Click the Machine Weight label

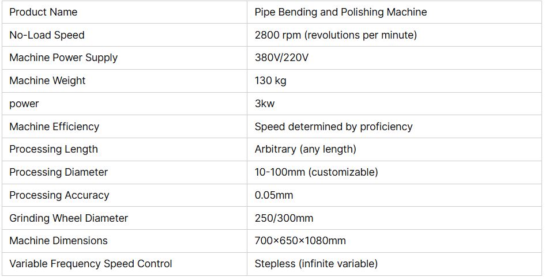(x=47, y=81)
